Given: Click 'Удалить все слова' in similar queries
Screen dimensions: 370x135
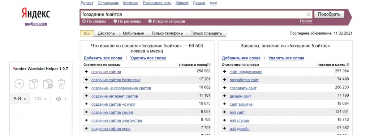Looking at the screenshot, I should pyautogui.click(x=286, y=58).
